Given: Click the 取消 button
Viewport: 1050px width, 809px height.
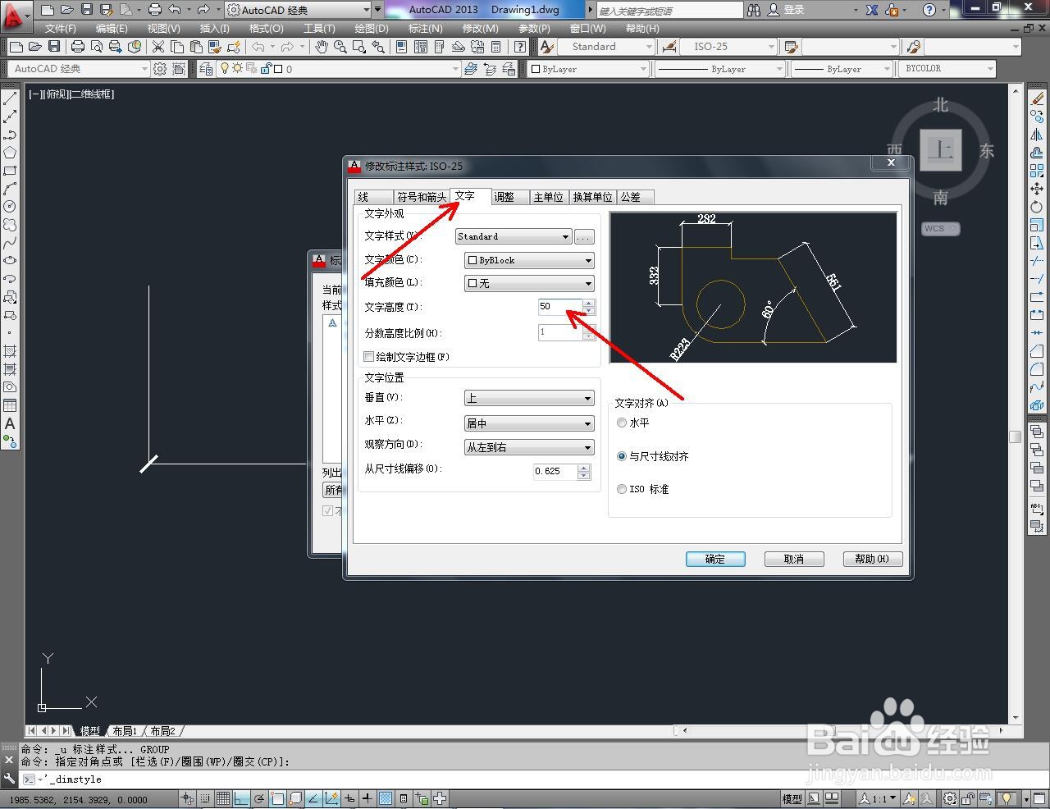Looking at the screenshot, I should pos(794,559).
